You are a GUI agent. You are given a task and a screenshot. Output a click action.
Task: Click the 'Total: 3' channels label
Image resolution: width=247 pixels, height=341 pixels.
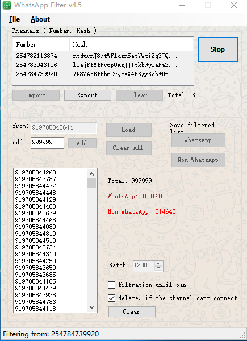click(181, 95)
